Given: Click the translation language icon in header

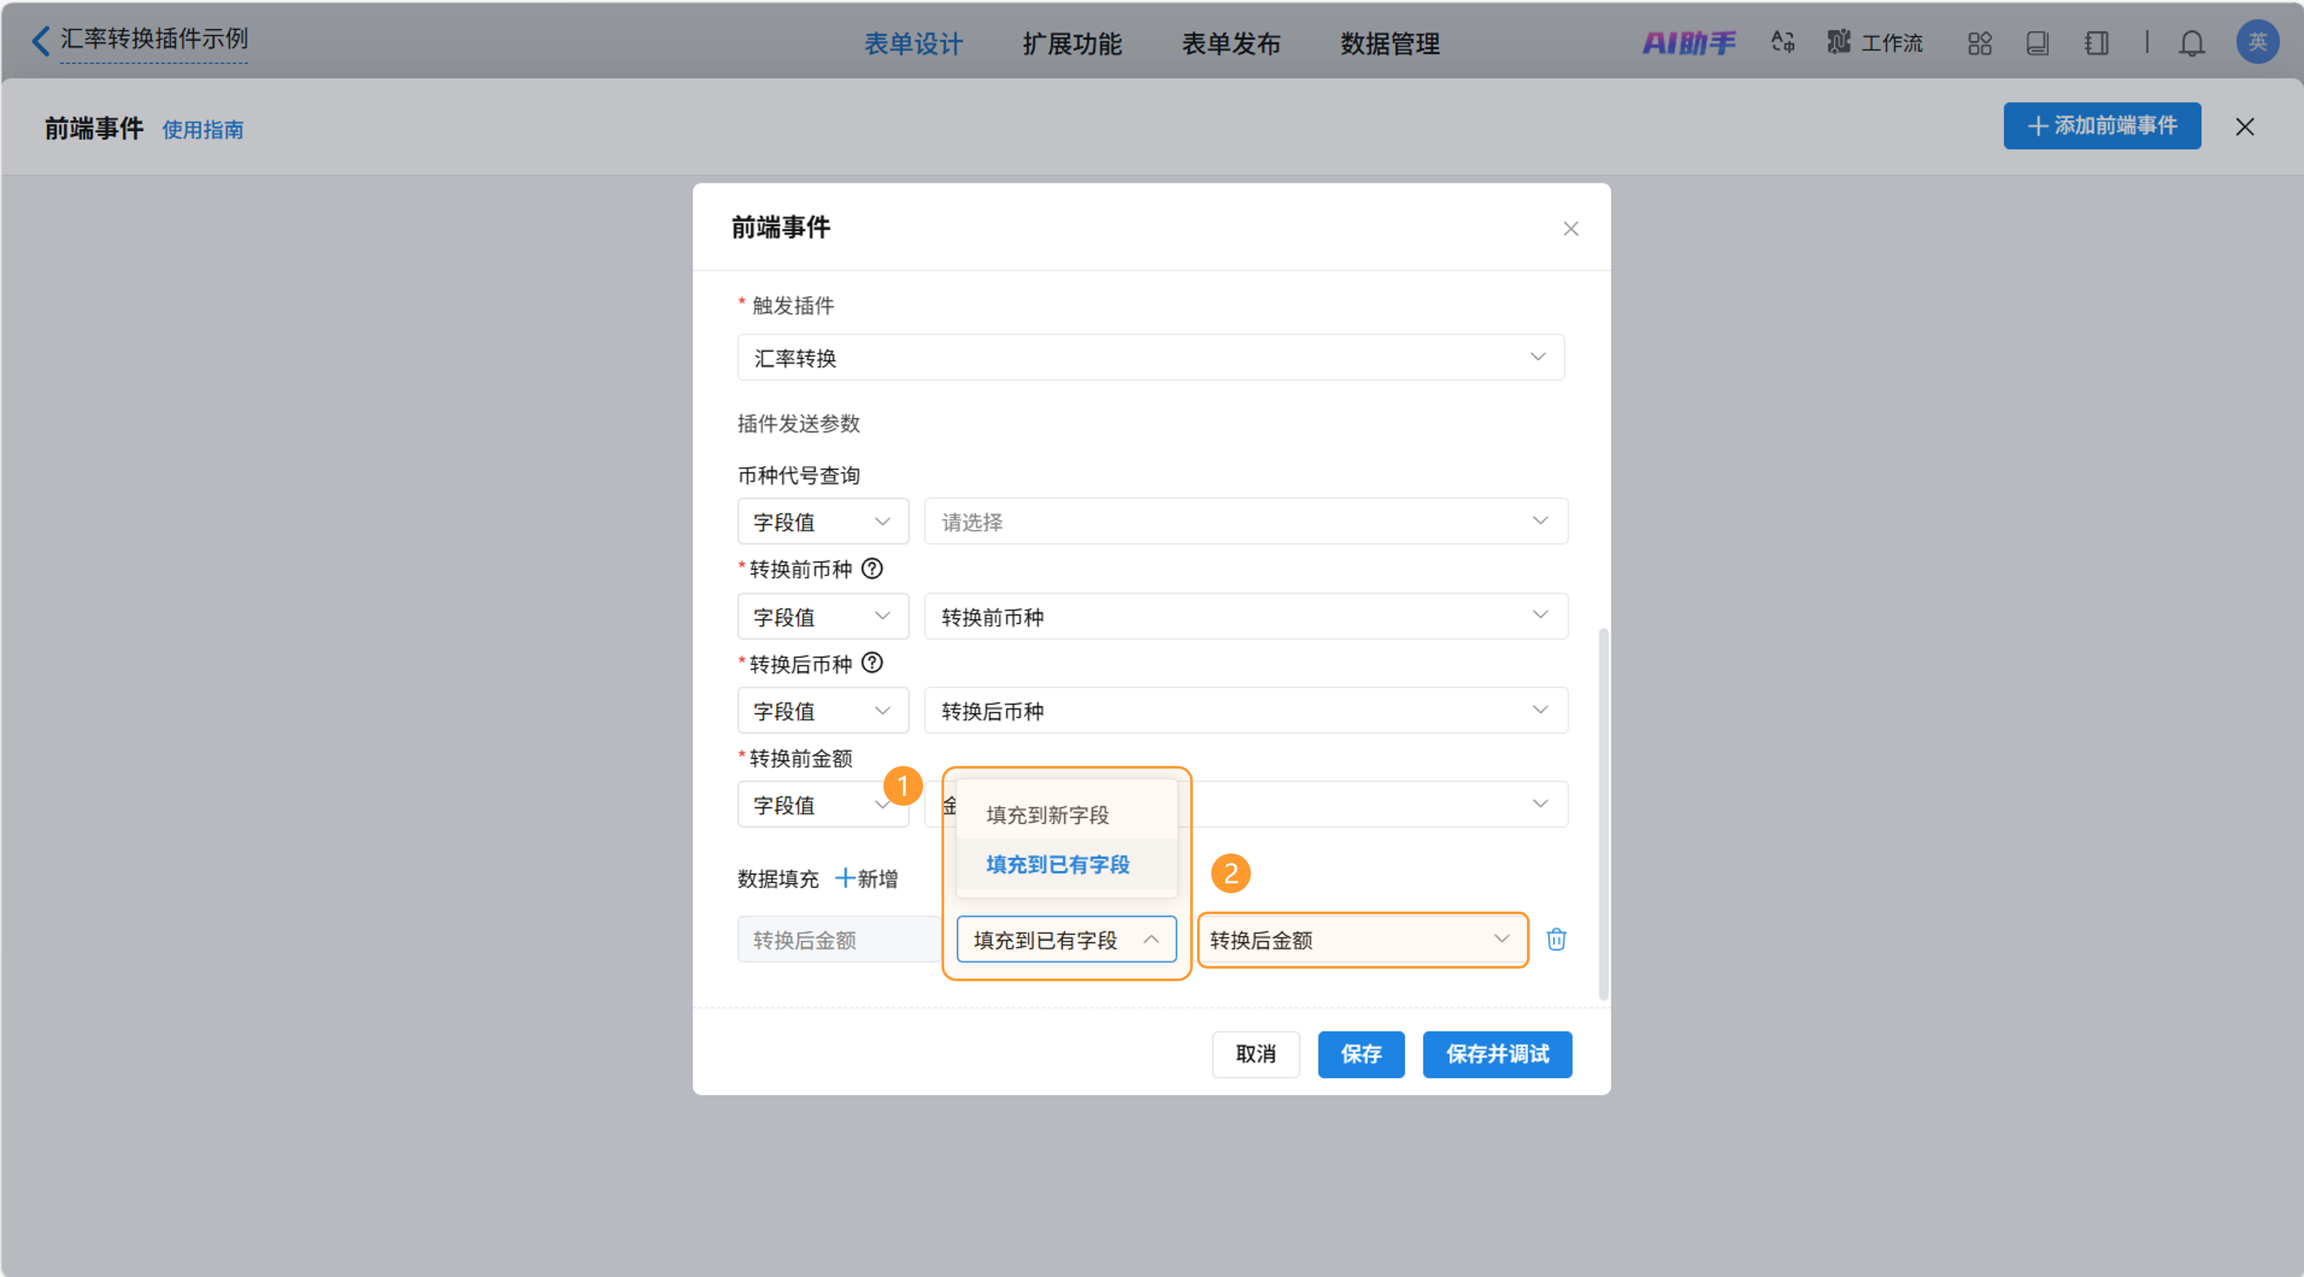Looking at the screenshot, I should coord(1782,42).
